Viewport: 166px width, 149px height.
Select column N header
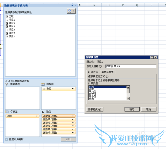[x=94, y=5]
